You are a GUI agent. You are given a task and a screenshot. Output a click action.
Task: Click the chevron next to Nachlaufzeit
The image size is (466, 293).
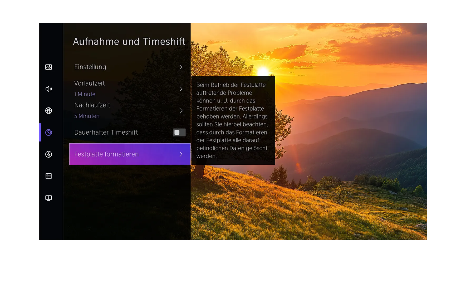(181, 111)
